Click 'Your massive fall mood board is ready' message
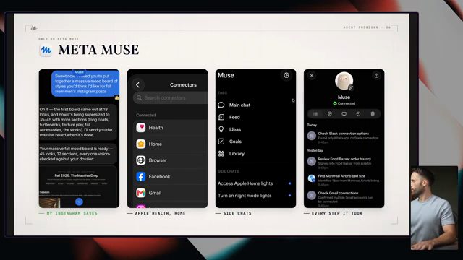This screenshot has height=260, width=463. coord(78,154)
